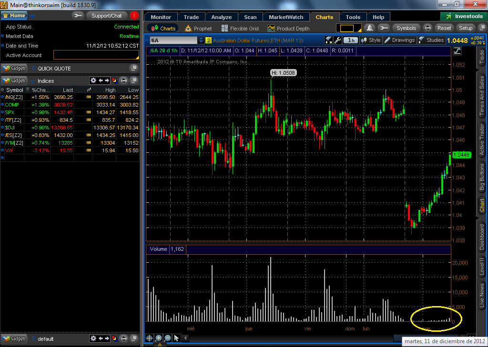Click the print chart printer icon
Viewport: 488px width, 347px height.
pyautogui.click(x=428, y=28)
